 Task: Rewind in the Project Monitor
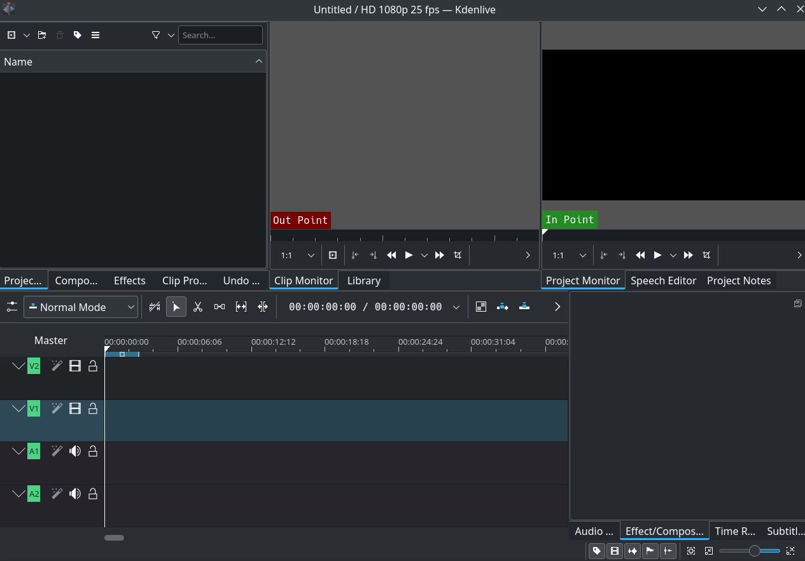(640, 255)
